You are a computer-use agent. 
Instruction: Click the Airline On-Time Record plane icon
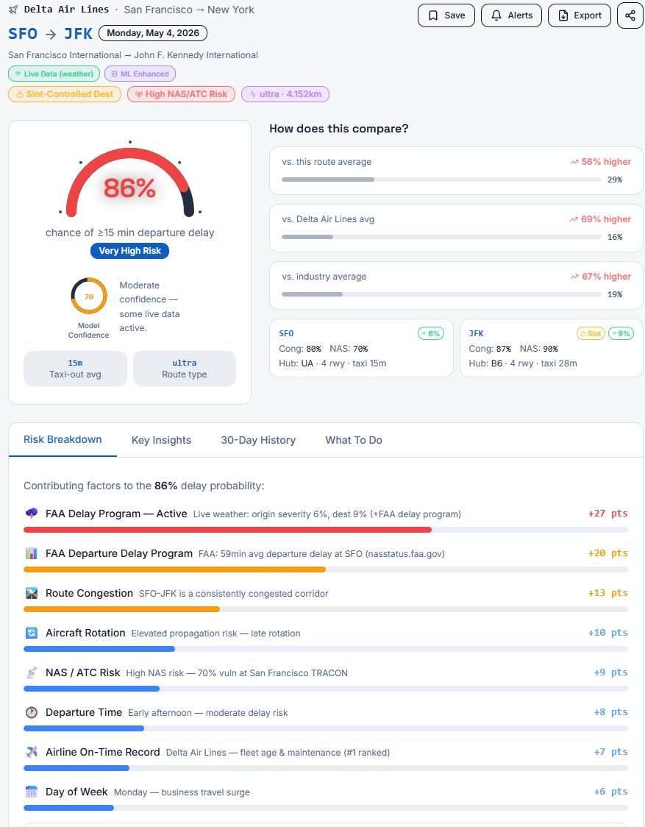coord(32,751)
